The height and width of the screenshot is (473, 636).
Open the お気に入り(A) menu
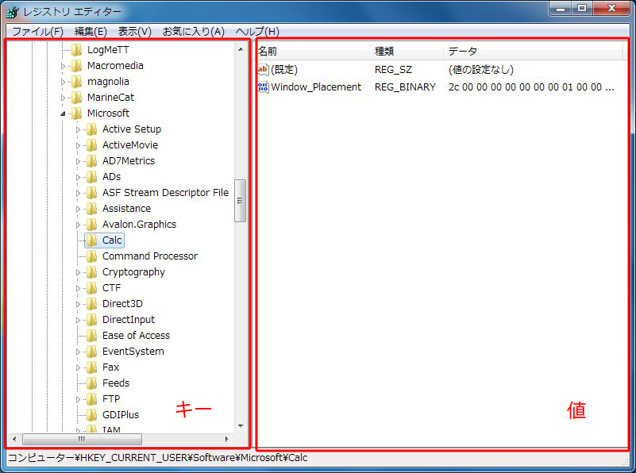tap(194, 32)
